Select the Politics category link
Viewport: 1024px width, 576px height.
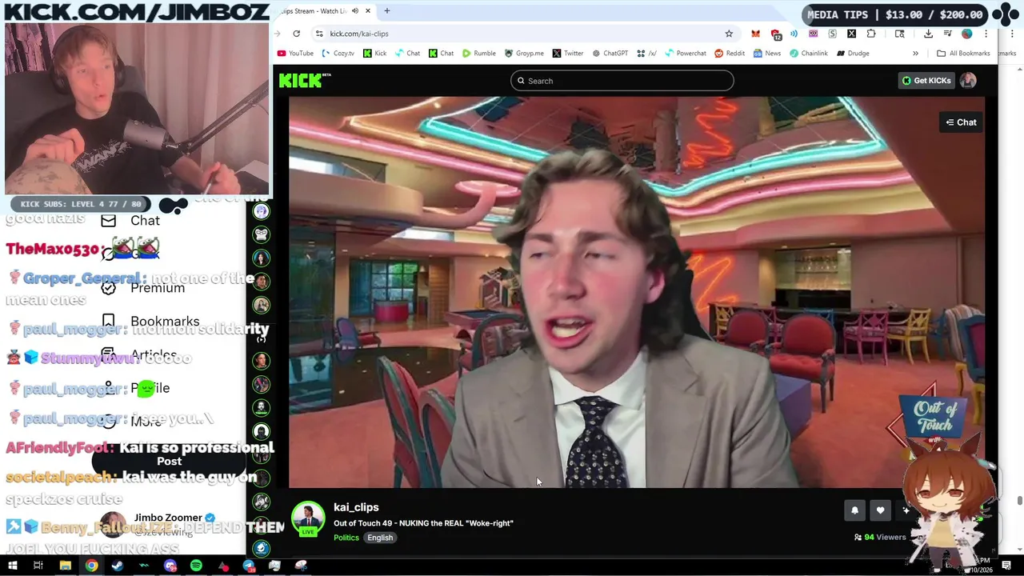pyautogui.click(x=346, y=538)
